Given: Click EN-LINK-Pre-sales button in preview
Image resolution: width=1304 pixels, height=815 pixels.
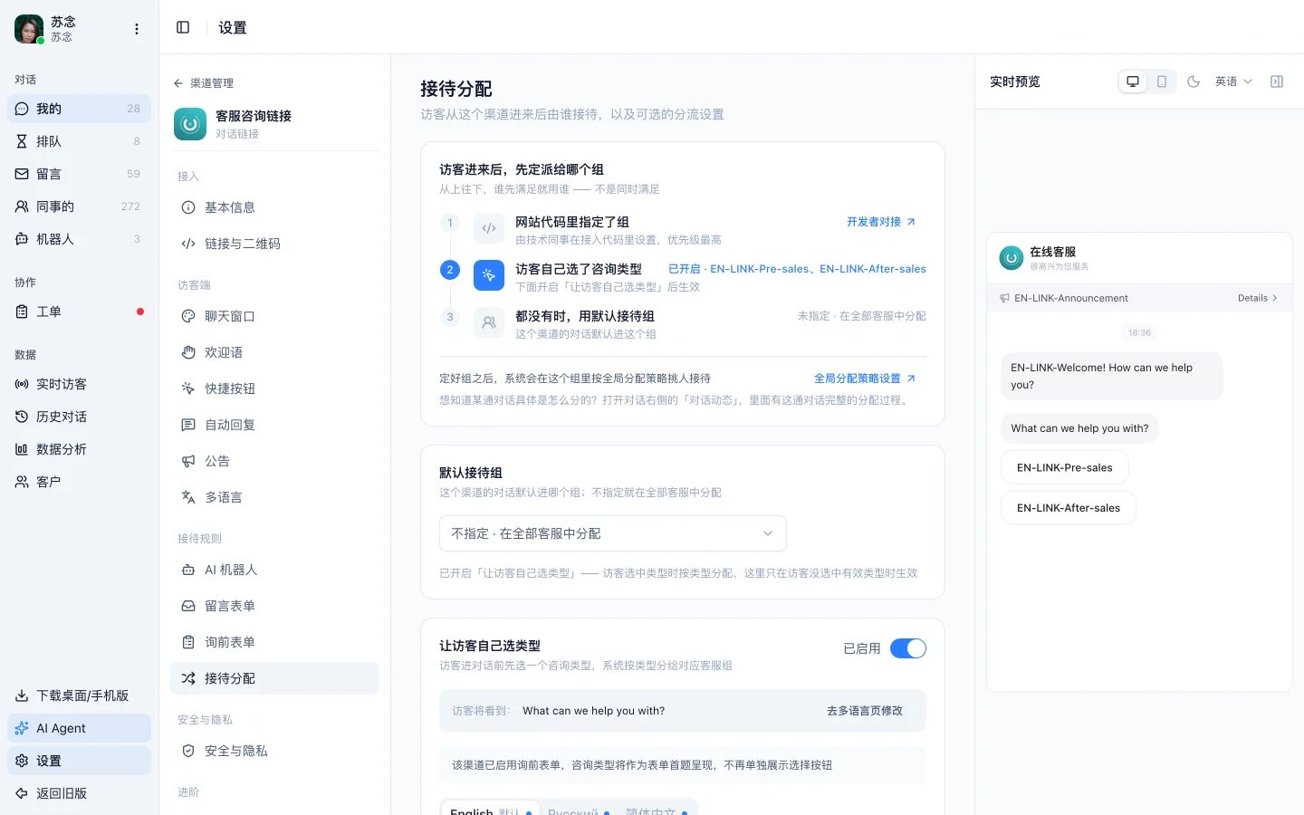Looking at the screenshot, I should 1065,468.
